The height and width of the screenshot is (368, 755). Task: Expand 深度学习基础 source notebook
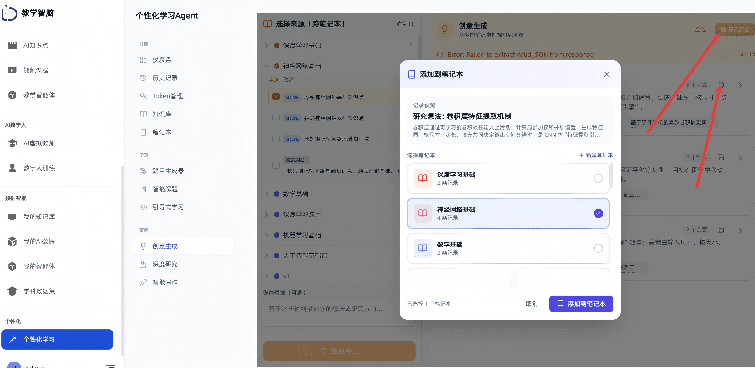[x=267, y=45]
